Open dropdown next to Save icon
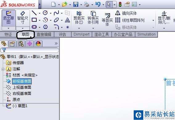The image size is (175, 120). tap(81, 5)
